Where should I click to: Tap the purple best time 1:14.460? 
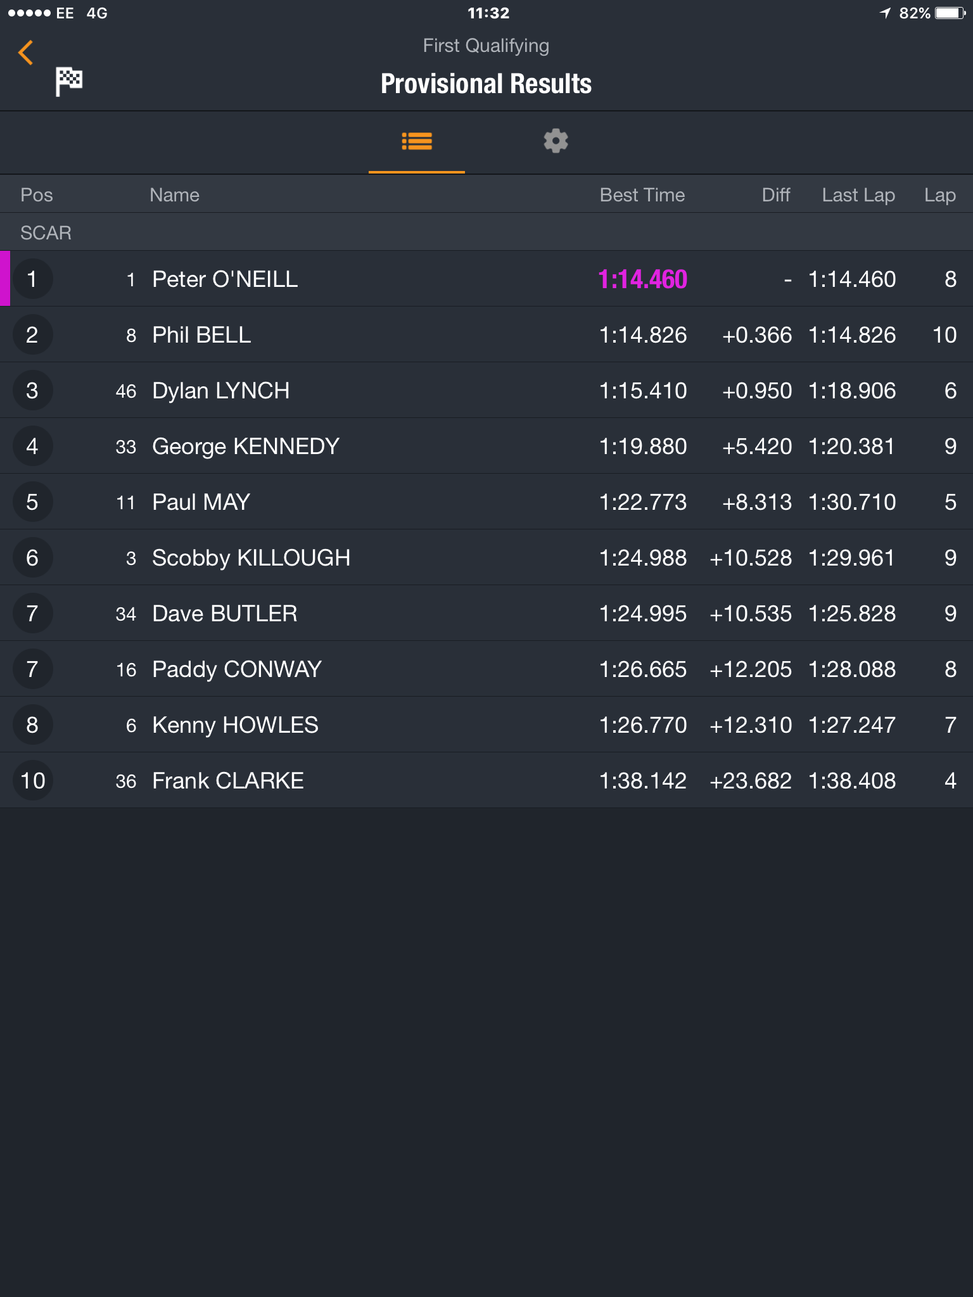tap(642, 279)
